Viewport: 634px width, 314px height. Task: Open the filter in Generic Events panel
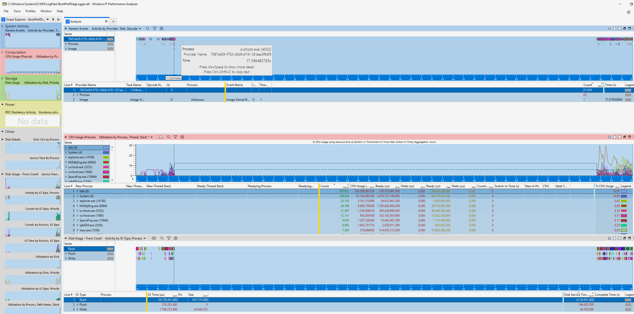click(155, 29)
